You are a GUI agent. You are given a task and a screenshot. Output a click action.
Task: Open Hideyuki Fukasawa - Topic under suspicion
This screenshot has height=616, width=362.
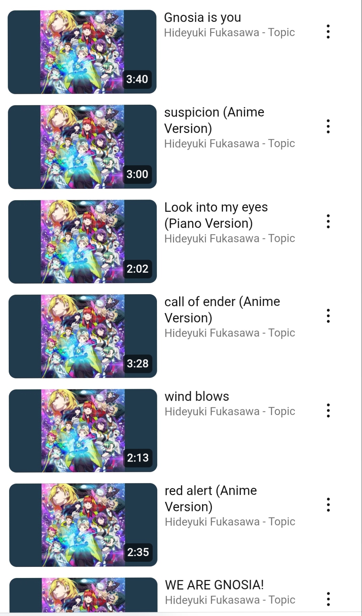click(x=230, y=143)
